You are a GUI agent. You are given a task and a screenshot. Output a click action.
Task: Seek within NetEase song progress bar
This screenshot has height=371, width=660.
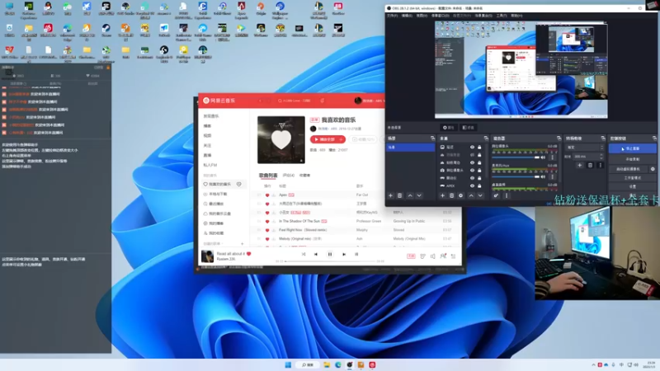(329, 261)
